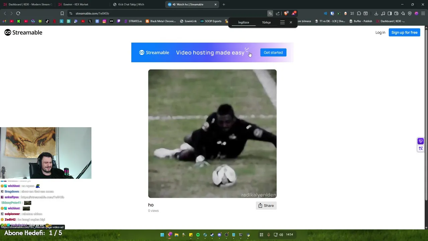
Task: Open Leo AI sparkle icon
Action: pyautogui.click(x=403, y=13)
